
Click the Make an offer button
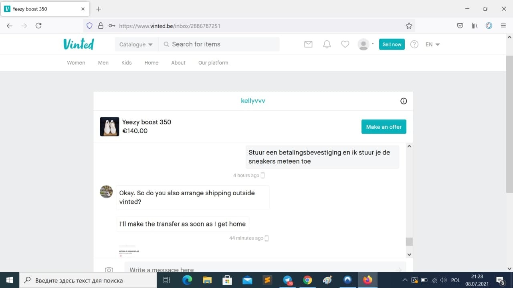(x=384, y=127)
